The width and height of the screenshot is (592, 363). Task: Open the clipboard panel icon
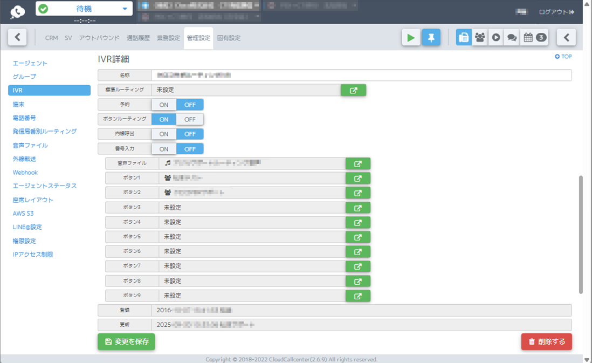[464, 38]
